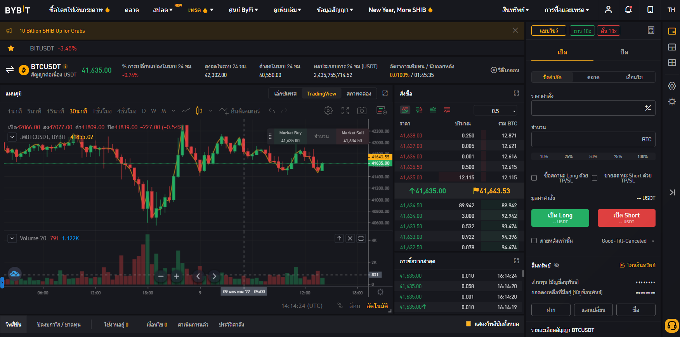680x337 pixels.
Task: Click the deposit (ฝาก) button
Action: (x=551, y=310)
